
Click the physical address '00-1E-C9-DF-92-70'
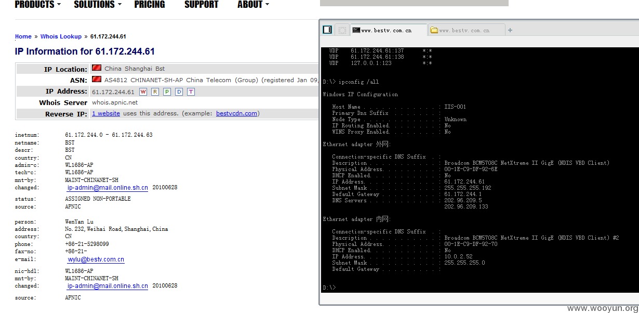pyautogui.click(x=471, y=244)
